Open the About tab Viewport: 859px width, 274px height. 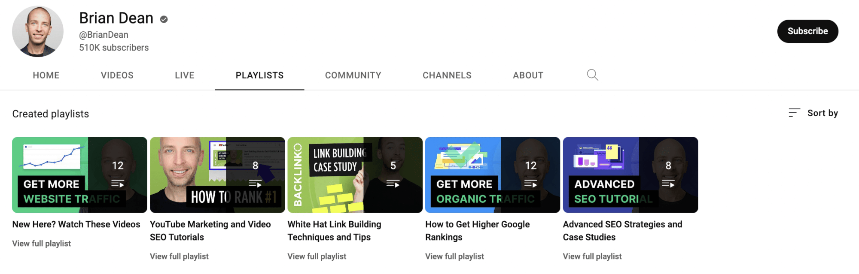coord(528,75)
